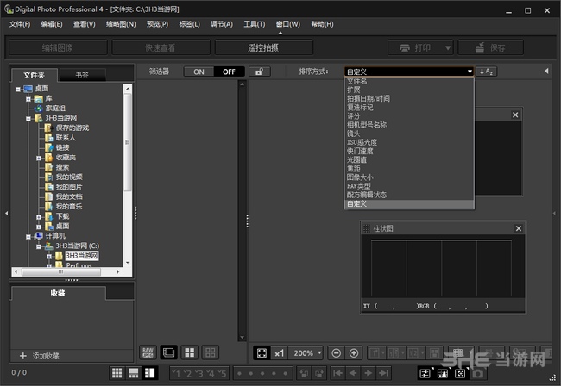Open the 编辑(E) menu
The image size is (561, 386).
52,24
